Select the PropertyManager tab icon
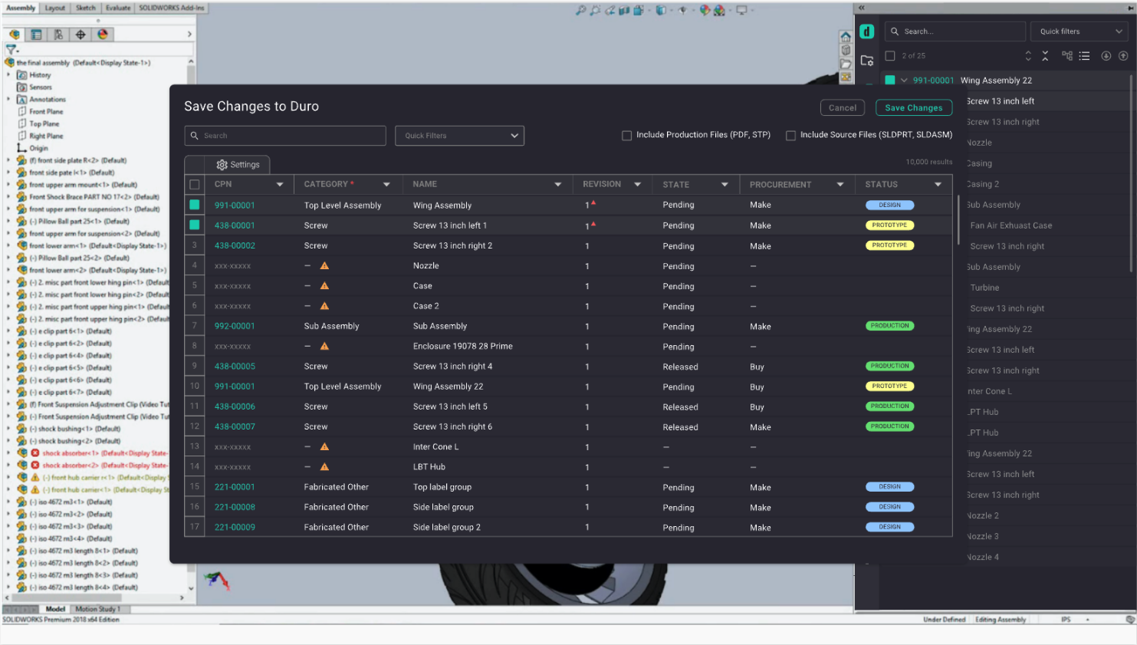 (x=36, y=35)
